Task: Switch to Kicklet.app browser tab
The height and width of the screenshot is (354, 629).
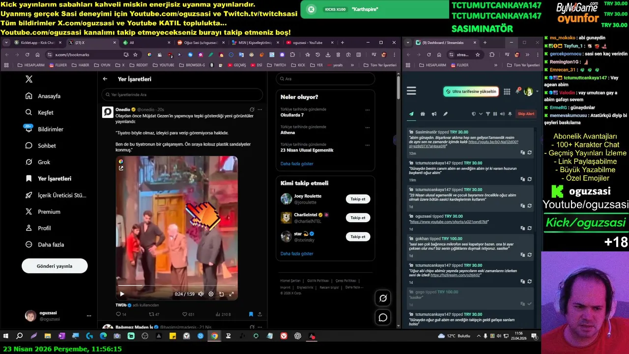Action: pos(38,43)
